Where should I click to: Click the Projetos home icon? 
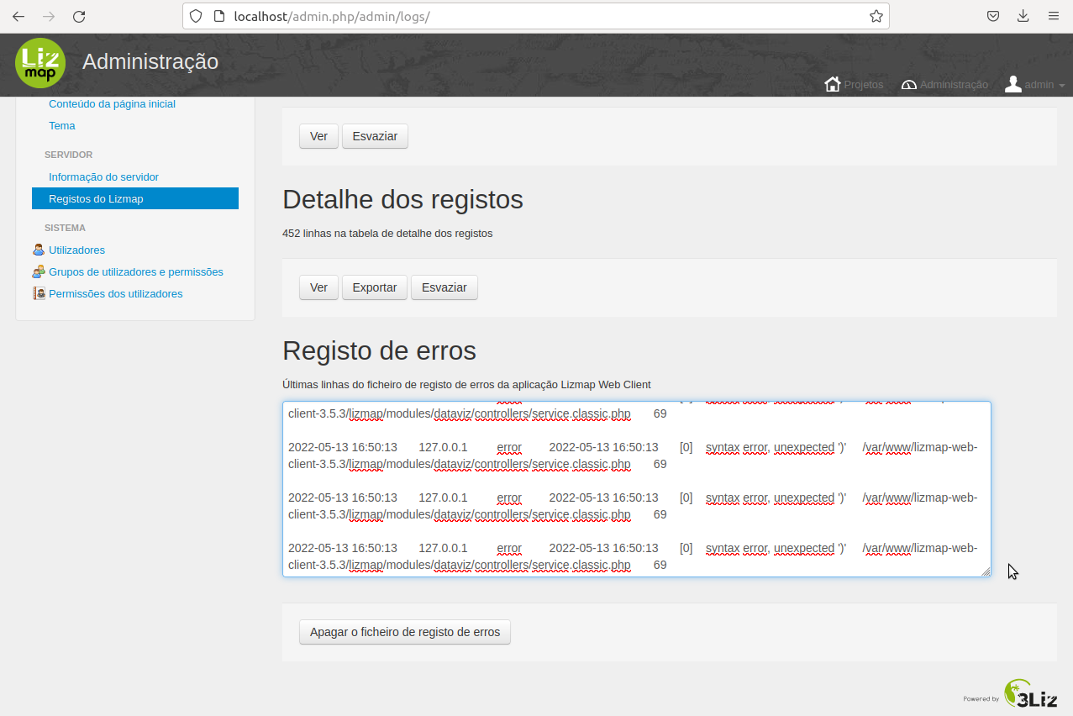tap(832, 84)
